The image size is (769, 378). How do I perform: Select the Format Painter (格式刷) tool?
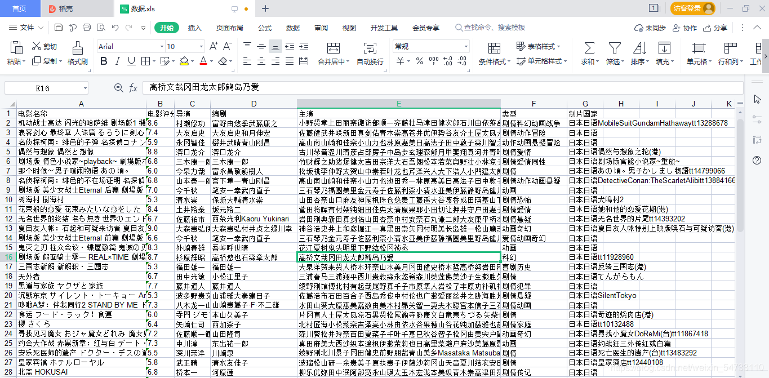(x=77, y=54)
